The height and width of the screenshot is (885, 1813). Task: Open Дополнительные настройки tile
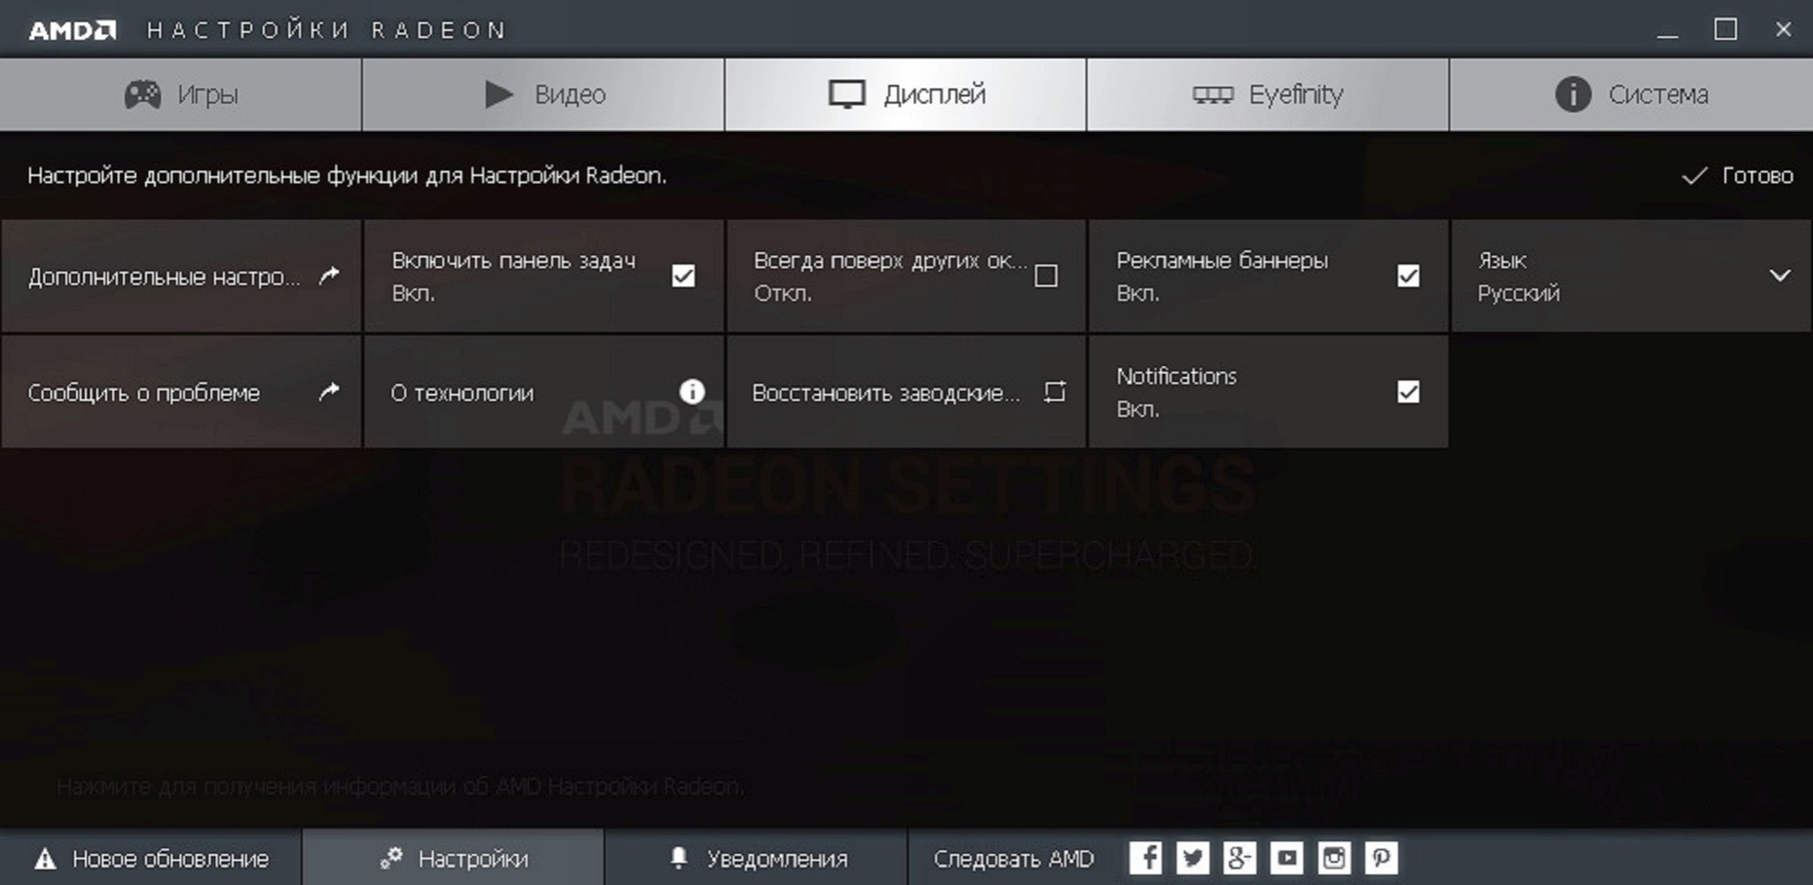pyautogui.click(x=181, y=276)
